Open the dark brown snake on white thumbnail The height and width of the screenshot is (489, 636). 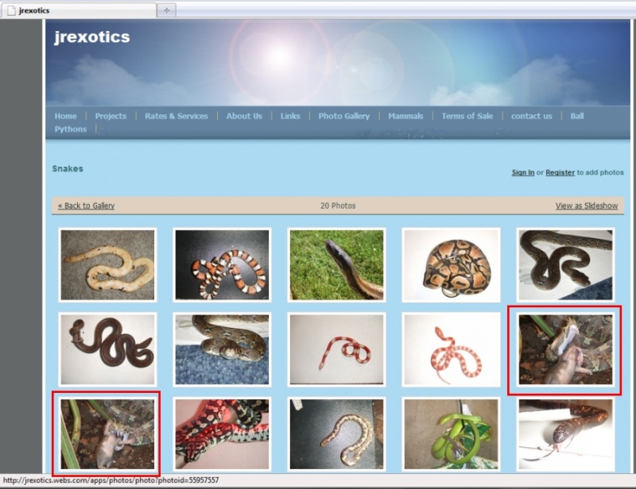click(x=107, y=349)
